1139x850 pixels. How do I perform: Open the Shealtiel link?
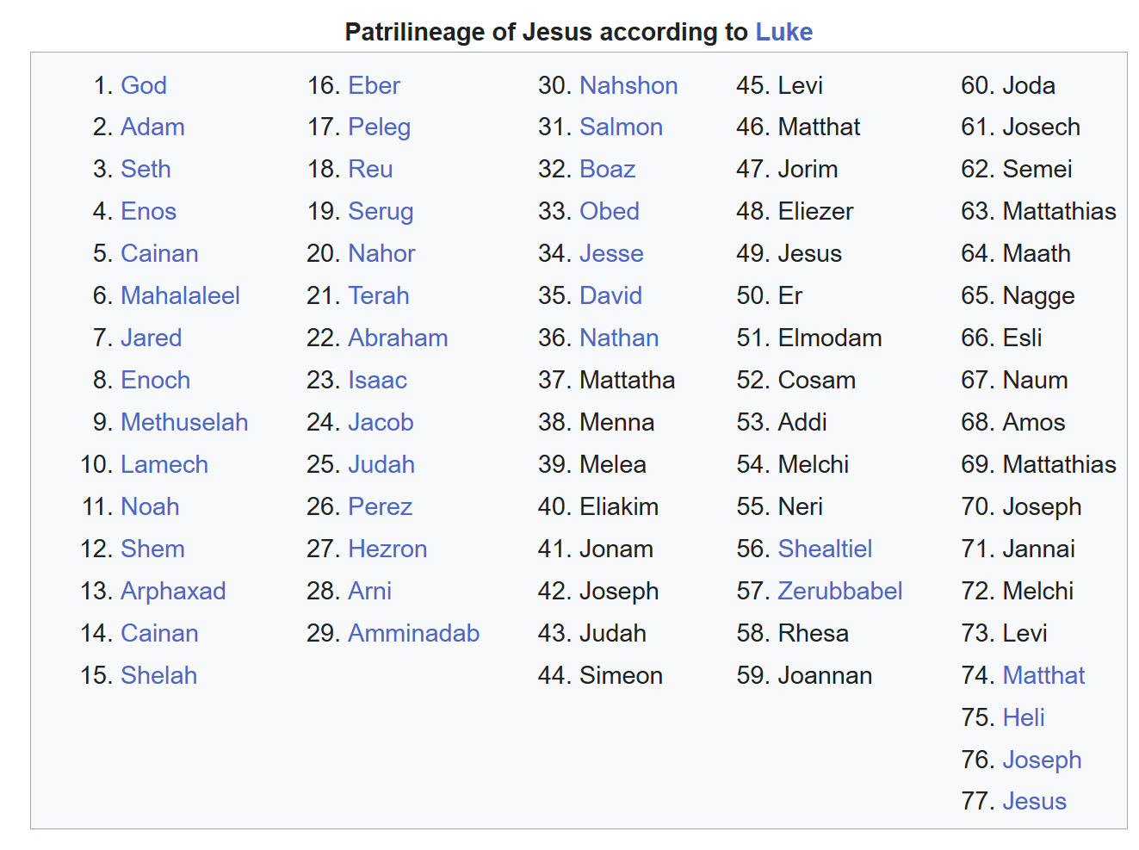pos(825,549)
